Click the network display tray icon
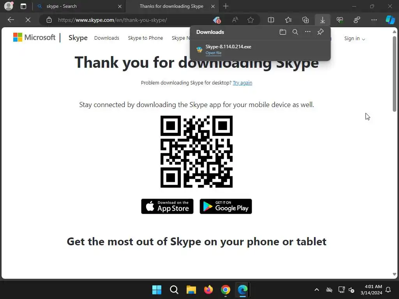The width and height of the screenshot is (399, 299). 341,290
